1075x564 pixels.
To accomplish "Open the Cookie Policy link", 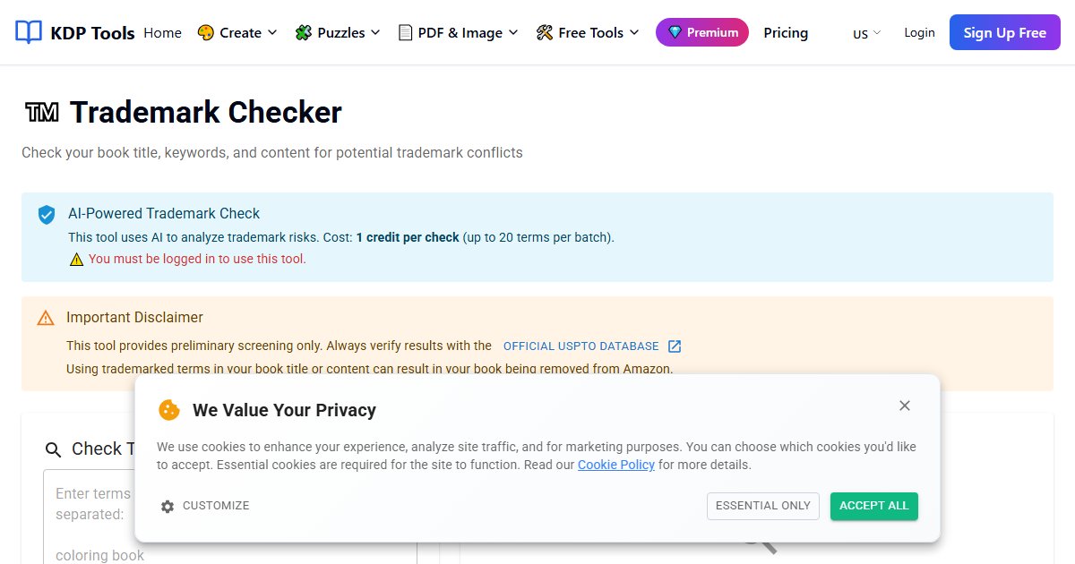I will (616, 465).
